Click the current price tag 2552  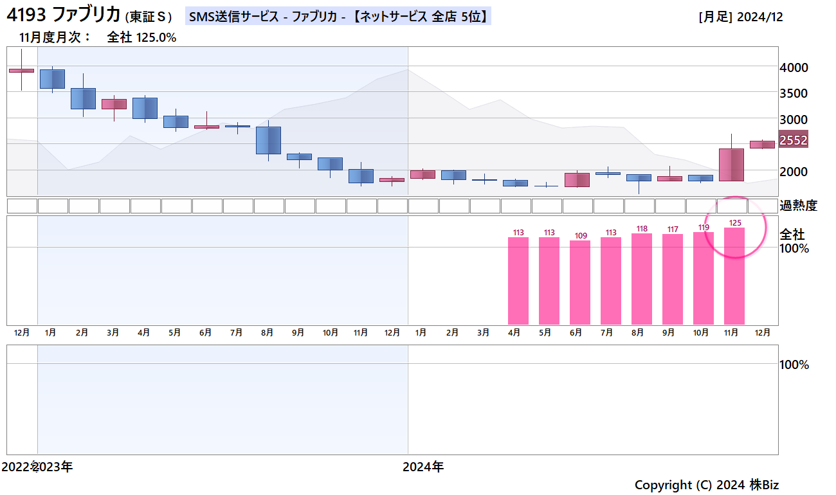click(x=793, y=139)
